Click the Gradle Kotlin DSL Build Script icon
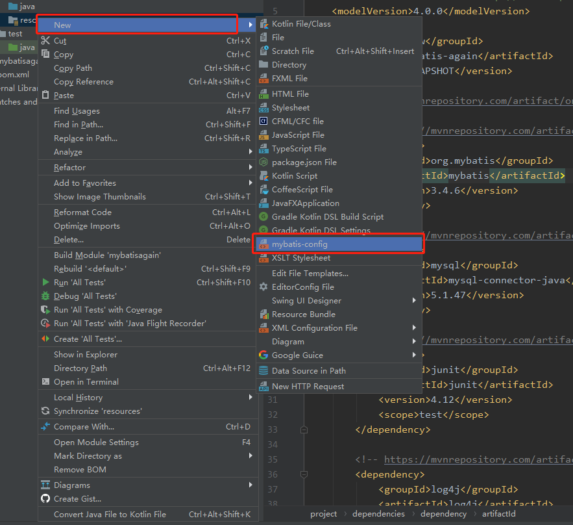This screenshot has width=573, height=525. tap(263, 217)
